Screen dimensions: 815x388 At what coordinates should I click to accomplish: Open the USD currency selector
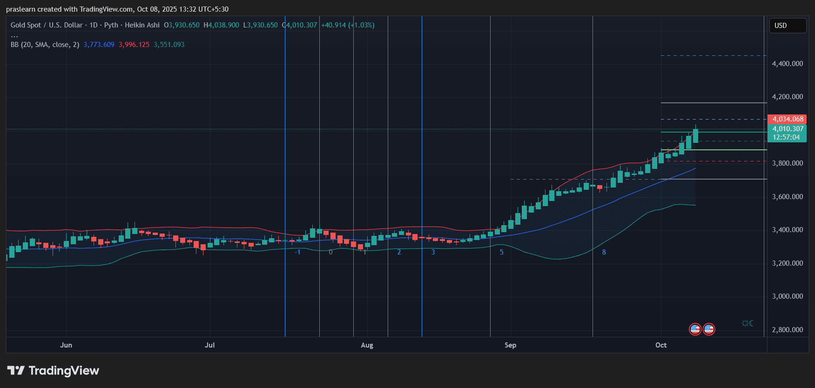tap(787, 26)
